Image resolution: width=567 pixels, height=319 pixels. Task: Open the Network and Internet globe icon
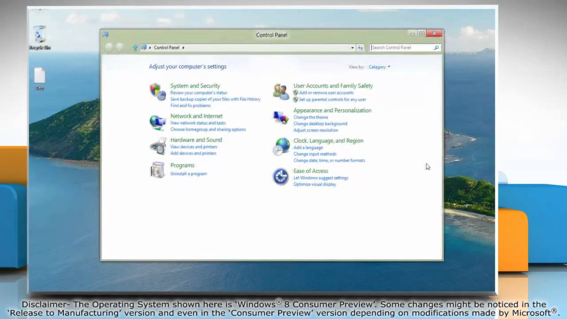tap(157, 122)
